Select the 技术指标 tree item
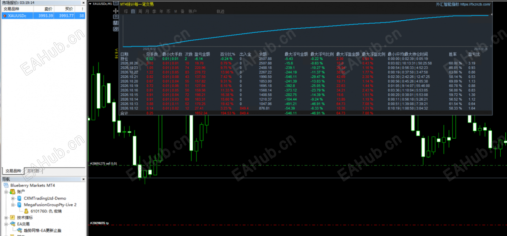This screenshot has height=236, width=507. click(x=25, y=217)
